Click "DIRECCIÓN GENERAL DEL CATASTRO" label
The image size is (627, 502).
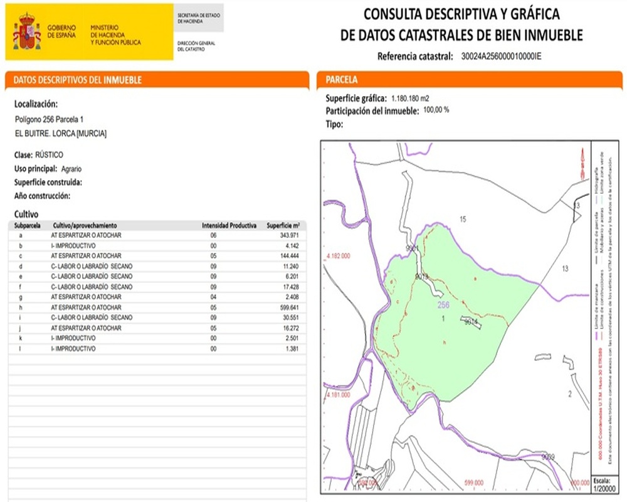(x=196, y=46)
